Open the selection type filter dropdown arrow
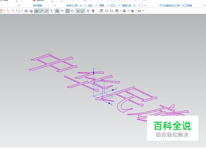This screenshot has height=148, width=206. (4, 11)
